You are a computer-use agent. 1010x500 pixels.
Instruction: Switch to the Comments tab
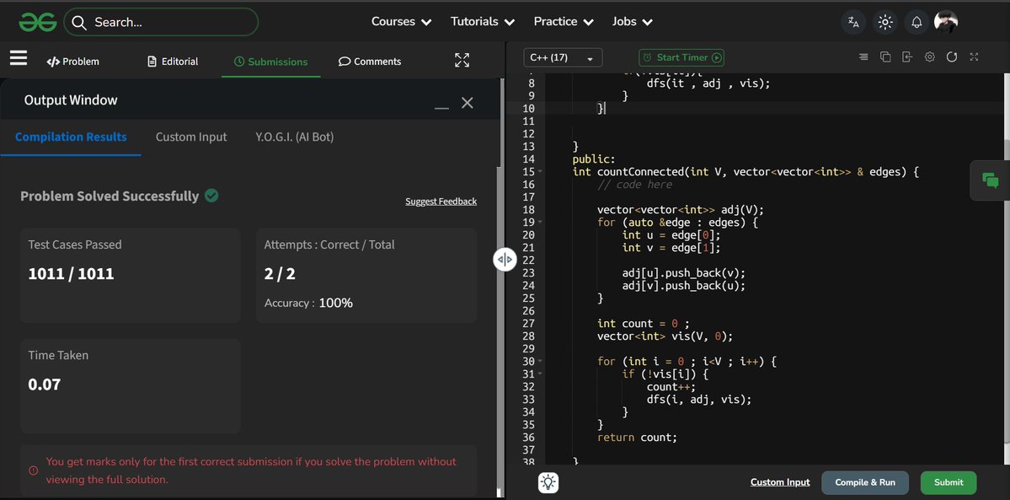click(x=370, y=62)
